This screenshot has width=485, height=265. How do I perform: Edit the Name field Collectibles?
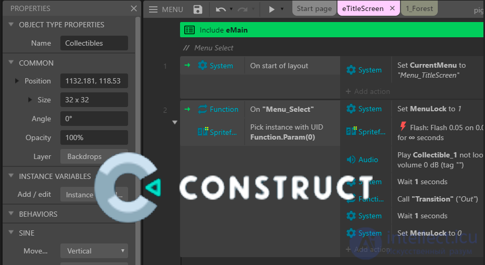click(94, 43)
